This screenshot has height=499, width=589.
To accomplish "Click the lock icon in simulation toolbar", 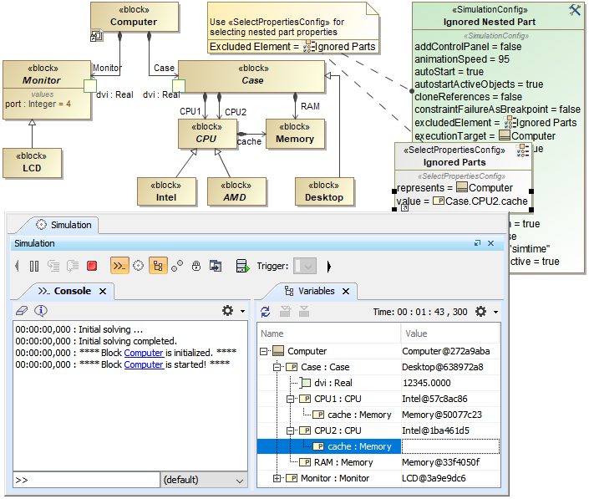I will pyautogui.click(x=196, y=266).
